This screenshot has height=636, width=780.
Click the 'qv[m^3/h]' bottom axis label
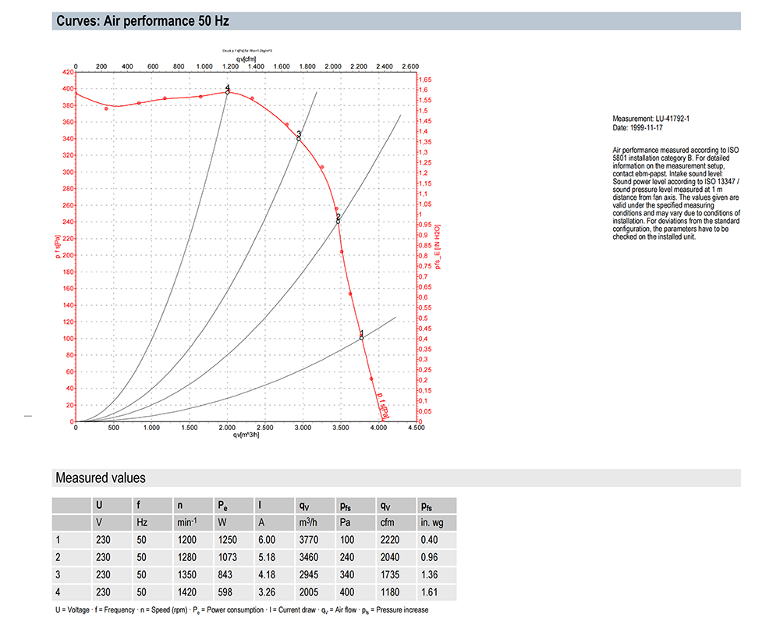[246, 435]
